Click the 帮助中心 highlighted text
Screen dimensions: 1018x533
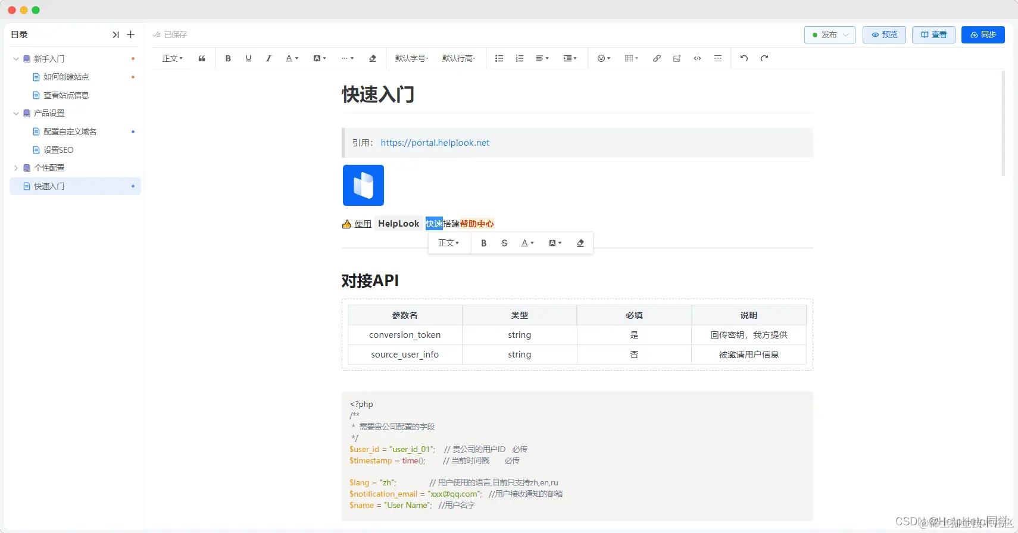[477, 224]
